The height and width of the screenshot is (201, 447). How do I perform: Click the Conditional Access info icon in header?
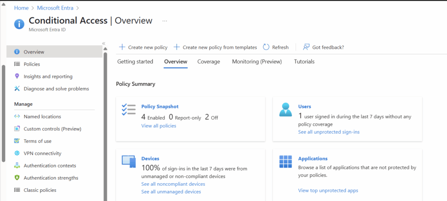pyautogui.click(x=19, y=23)
